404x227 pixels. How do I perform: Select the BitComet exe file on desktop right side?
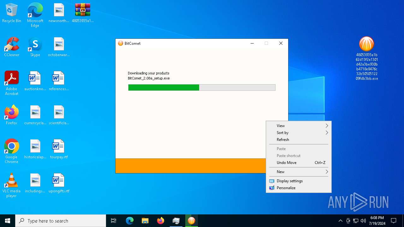pos(367,58)
